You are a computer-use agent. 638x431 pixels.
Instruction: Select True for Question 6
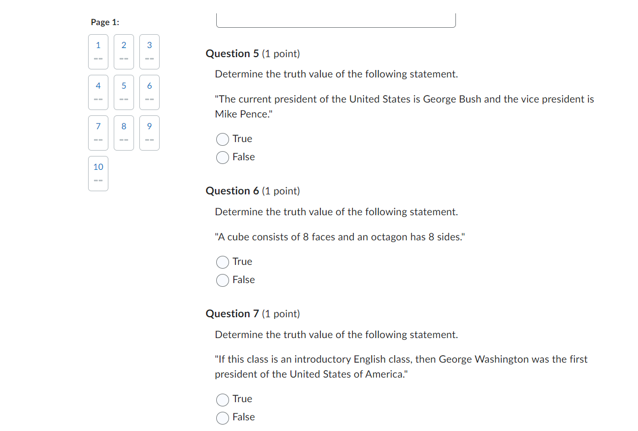pyautogui.click(x=222, y=262)
